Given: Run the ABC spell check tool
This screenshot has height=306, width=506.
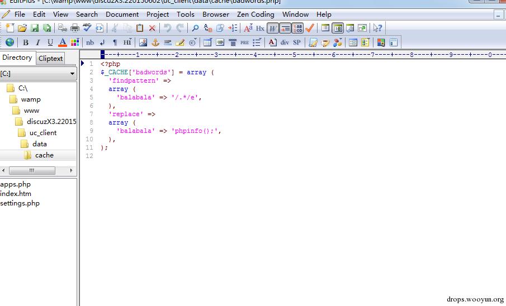Looking at the screenshot, I should pyautogui.click(x=87, y=28).
